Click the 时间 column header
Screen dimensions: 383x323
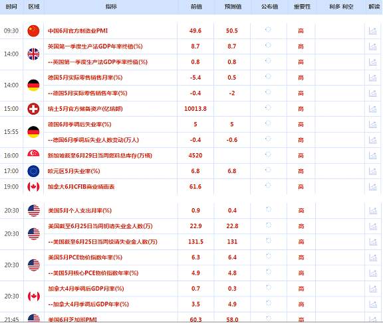coord(11,7)
